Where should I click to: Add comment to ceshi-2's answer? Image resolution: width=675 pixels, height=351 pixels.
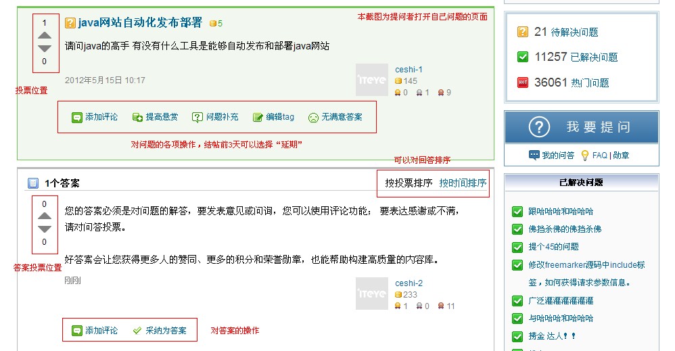[95, 331]
